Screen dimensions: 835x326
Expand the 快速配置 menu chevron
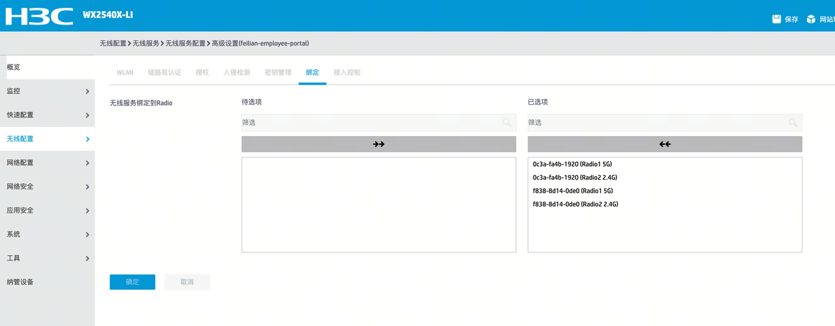pyautogui.click(x=87, y=115)
